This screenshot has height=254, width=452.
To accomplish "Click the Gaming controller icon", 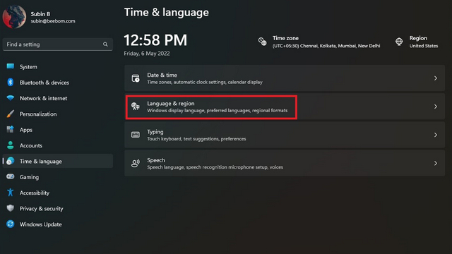I will (11, 176).
